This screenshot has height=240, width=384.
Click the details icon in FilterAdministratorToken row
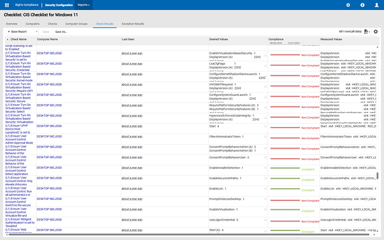pyautogui.click(x=265, y=136)
